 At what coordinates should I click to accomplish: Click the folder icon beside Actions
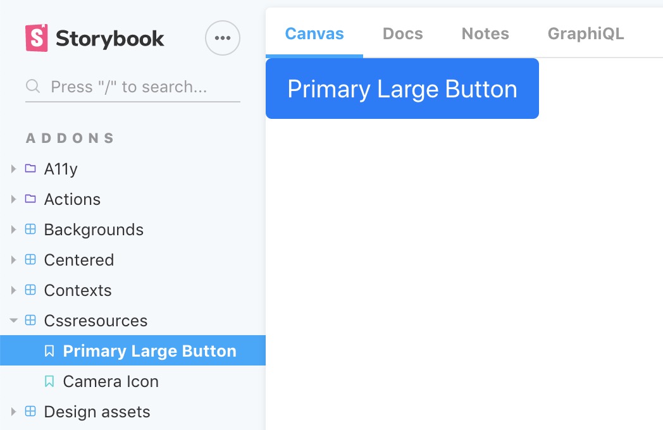coord(30,199)
